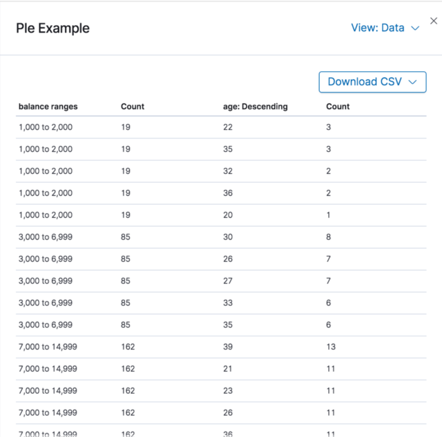Image resolution: width=442 pixels, height=437 pixels.
Task: Click the last Count column header
Action: point(338,106)
